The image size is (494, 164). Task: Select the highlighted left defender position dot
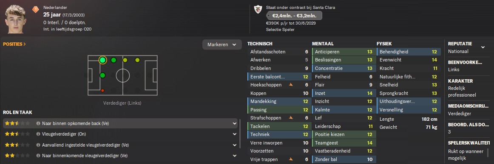point(102,60)
